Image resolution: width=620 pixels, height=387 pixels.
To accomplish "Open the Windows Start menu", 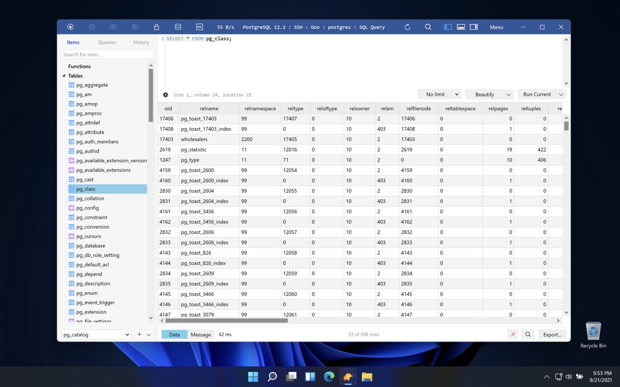I will coord(253,377).
